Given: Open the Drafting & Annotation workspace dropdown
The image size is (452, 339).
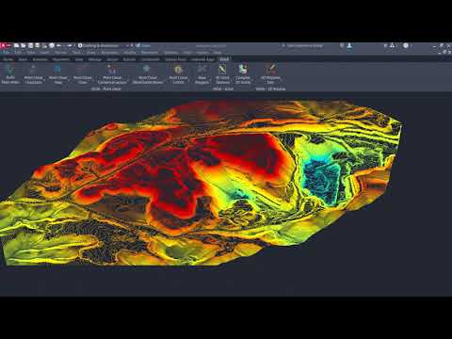Looking at the screenshot, I should pos(104,46).
